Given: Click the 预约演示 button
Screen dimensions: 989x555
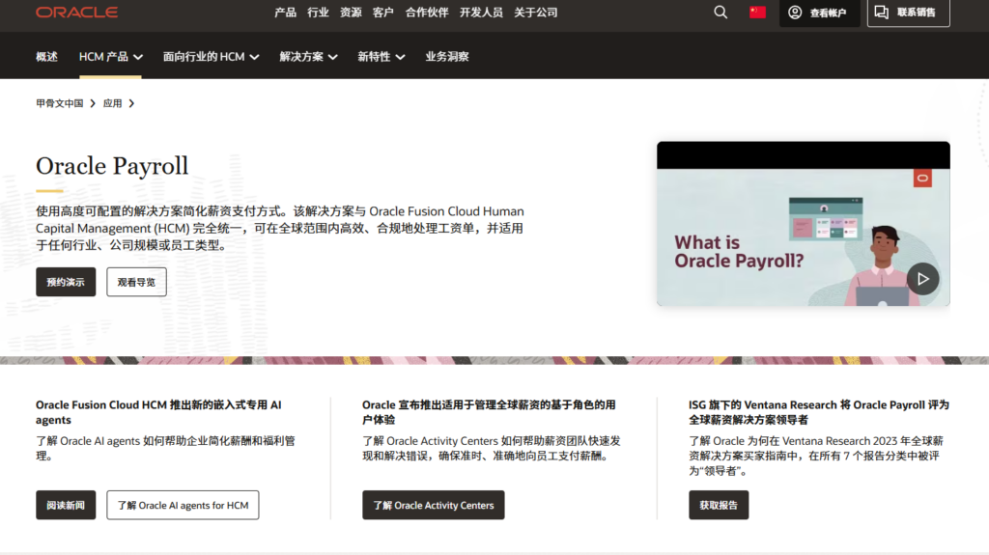Looking at the screenshot, I should [66, 282].
